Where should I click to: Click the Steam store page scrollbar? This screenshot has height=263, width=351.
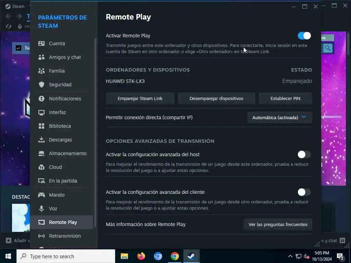pyautogui.click(x=348, y=43)
